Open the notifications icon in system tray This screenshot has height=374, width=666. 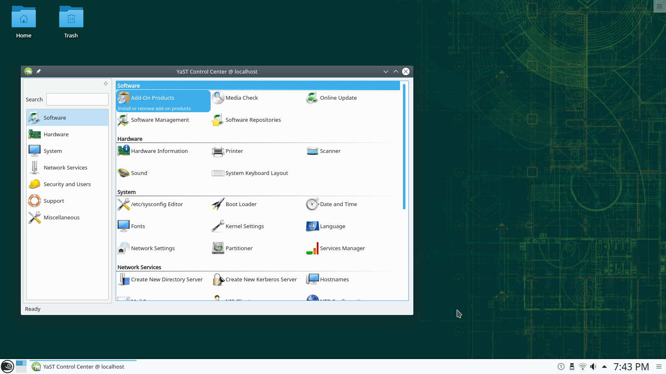[x=561, y=367]
